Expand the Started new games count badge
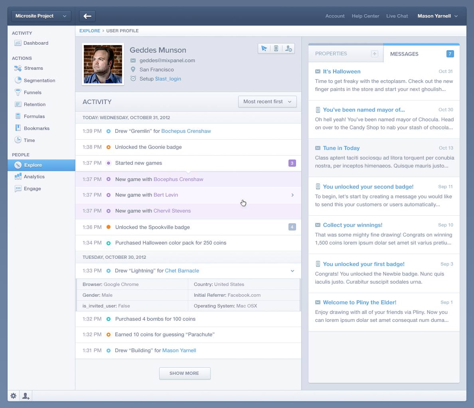The image size is (474, 408). tap(292, 163)
